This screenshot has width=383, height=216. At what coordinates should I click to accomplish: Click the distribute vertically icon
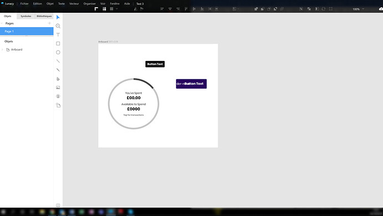coord(216,9)
